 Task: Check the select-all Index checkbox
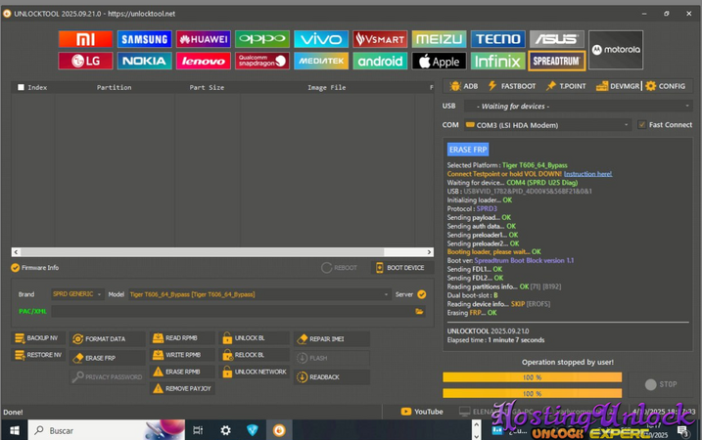coord(21,87)
